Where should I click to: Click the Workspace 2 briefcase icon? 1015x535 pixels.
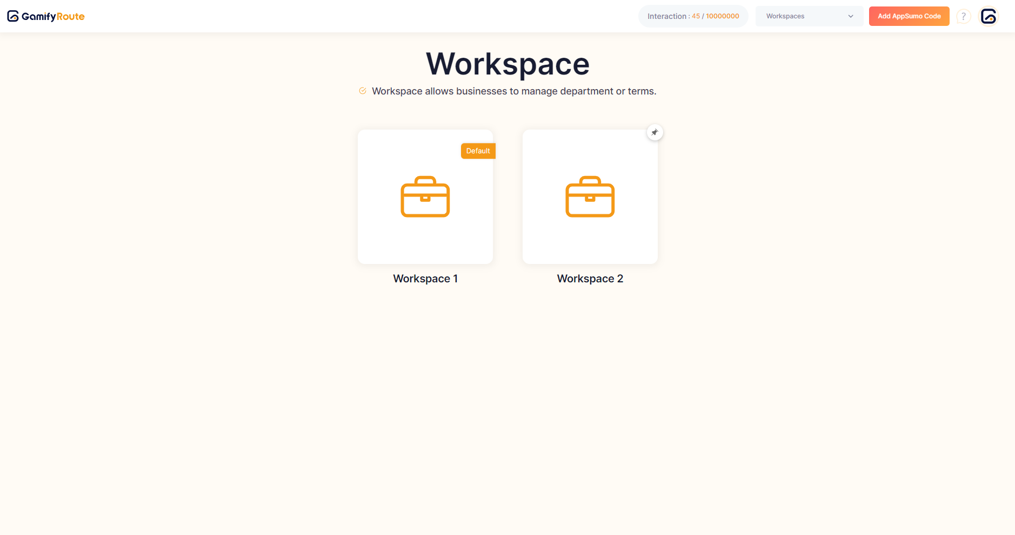point(590,197)
